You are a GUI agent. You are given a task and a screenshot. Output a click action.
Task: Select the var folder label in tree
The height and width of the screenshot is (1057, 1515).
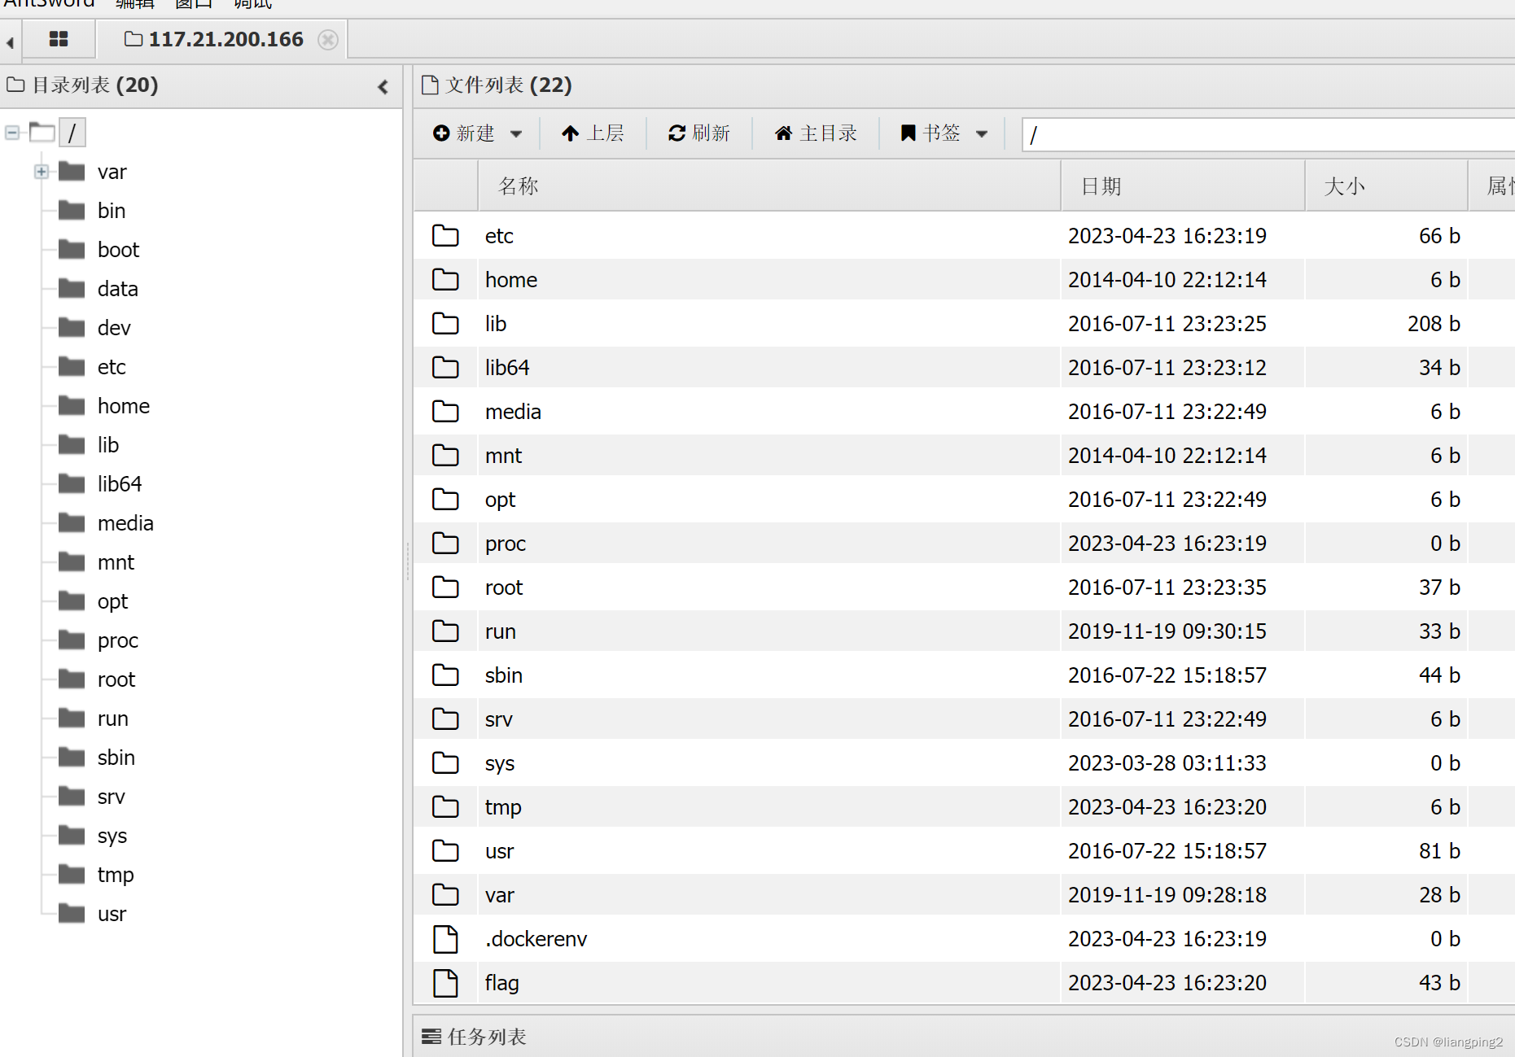pyautogui.click(x=112, y=172)
